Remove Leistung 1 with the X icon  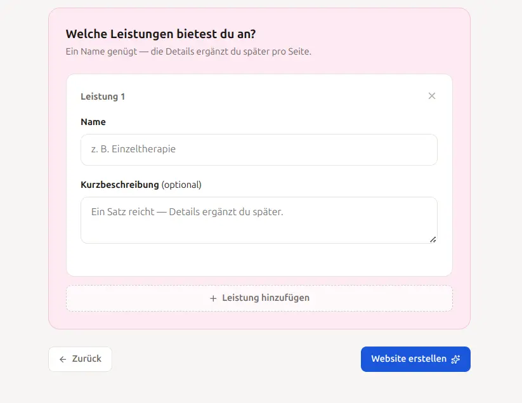[x=432, y=96]
